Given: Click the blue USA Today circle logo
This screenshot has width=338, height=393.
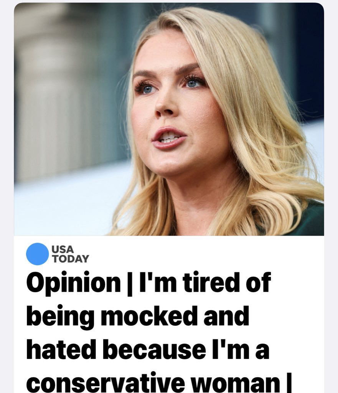Looking at the screenshot, I should (x=37, y=254).
